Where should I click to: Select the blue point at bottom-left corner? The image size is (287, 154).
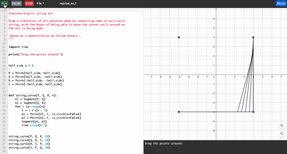(179, 112)
